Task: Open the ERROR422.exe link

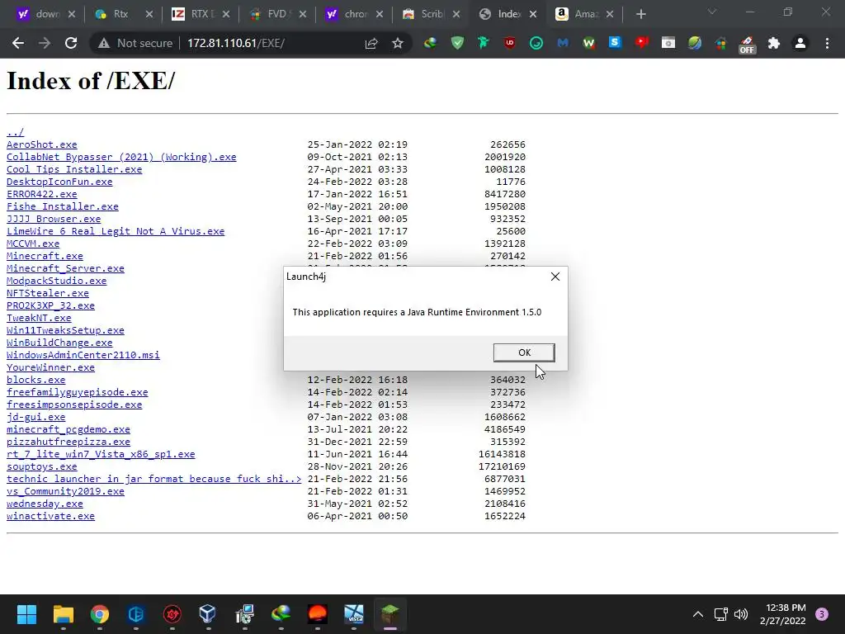Action: (x=42, y=194)
